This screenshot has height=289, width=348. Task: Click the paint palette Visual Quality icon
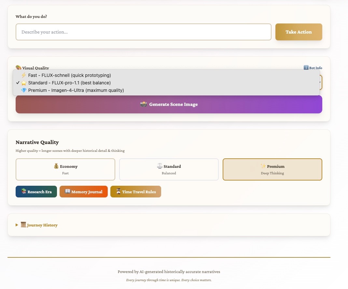19,68
